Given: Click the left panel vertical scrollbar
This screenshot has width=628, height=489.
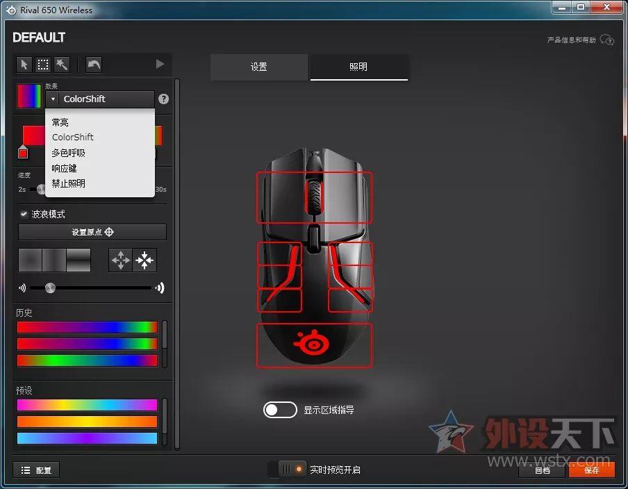Looking at the screenshot, I should point(177,265).
